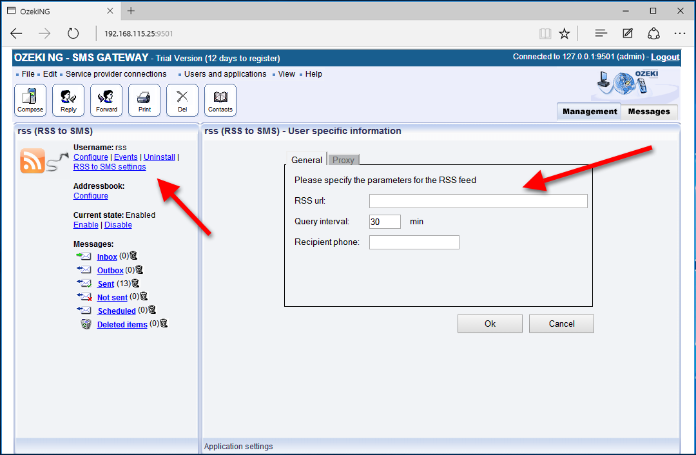The height and width of the screenshot is (455, 696).
Task: Open the File menu
Action: [x=28, y=74]
